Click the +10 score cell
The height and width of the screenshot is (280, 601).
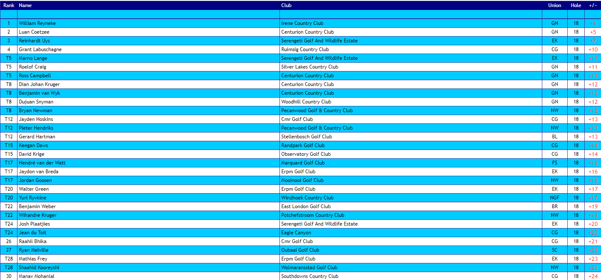593,49
